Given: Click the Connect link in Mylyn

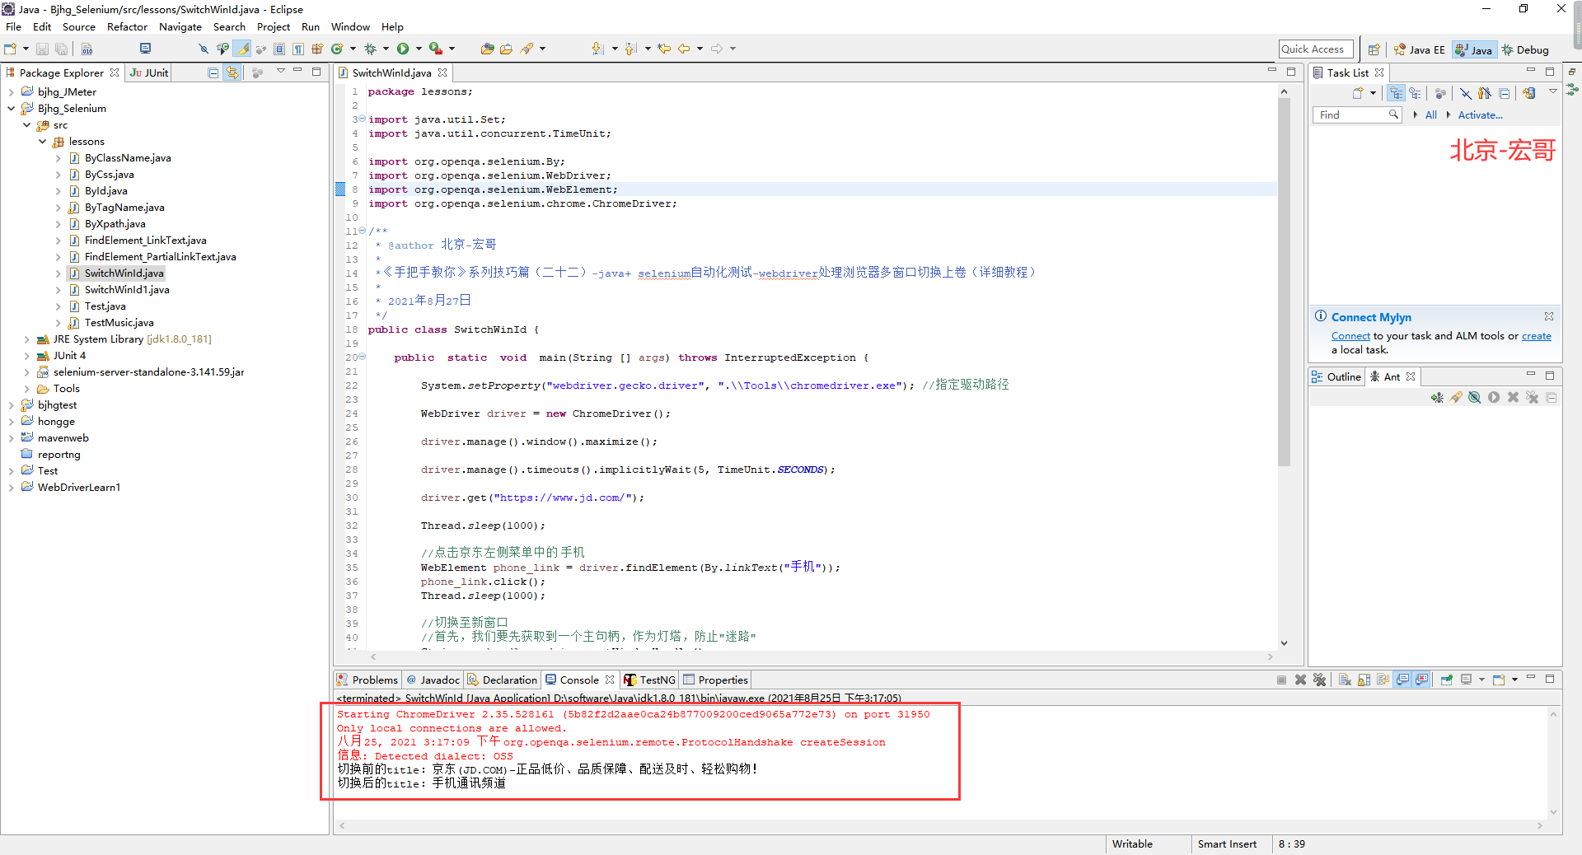Looking at the screenshot, I should pyautogui.click(x=1350, y=336).
